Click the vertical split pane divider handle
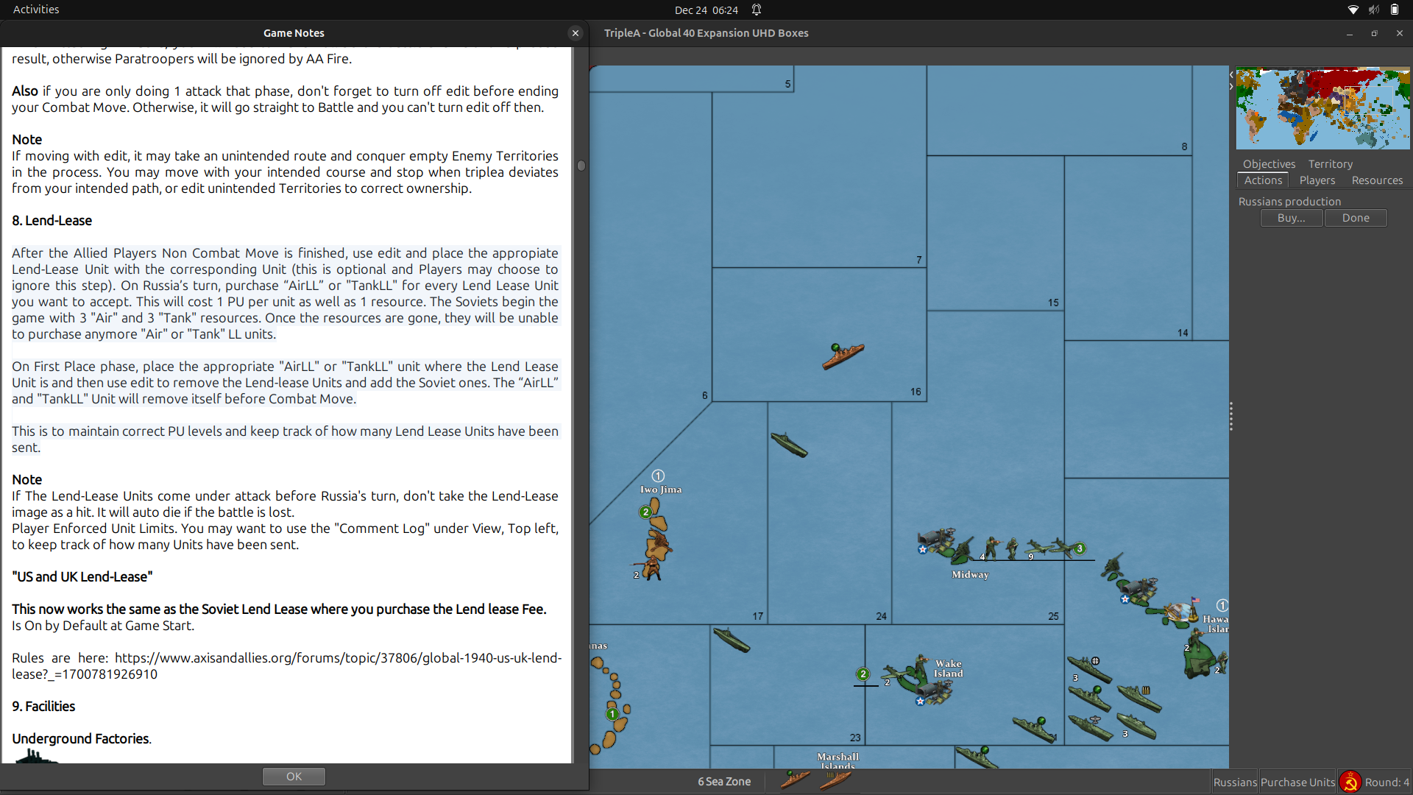Screen dimensions: 1413x795 [1231, 417]
